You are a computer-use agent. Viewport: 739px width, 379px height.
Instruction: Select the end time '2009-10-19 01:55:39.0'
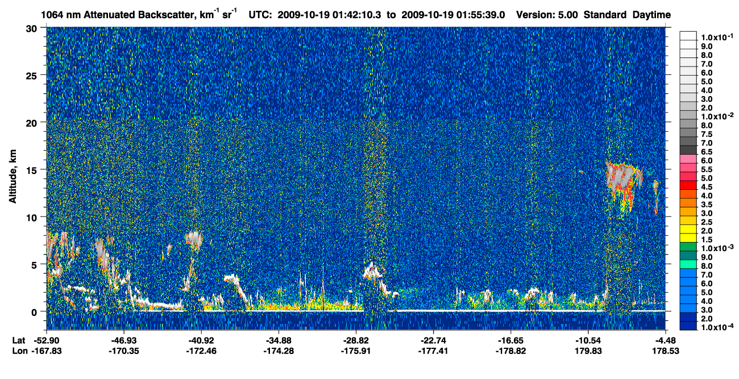(453, 15)
